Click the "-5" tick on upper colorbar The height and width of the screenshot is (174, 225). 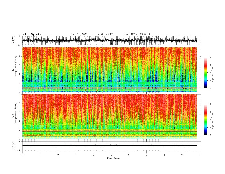pyautogui.click(x=210, y=73)
